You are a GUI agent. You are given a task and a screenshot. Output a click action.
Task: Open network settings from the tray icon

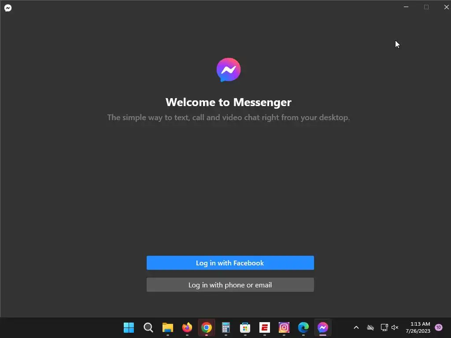click(384, 327)
